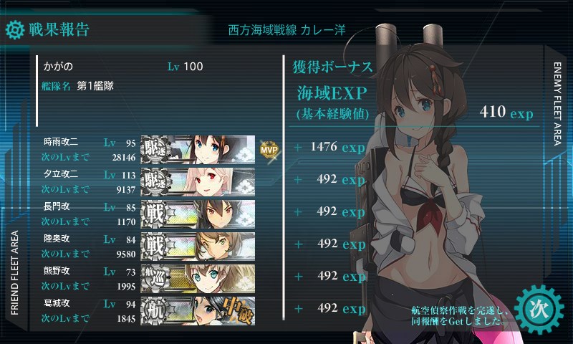This screenshot has height=344, width=573.
Task: Select the 時雨改二 ship banner
Action: click(x=198, y=150)
